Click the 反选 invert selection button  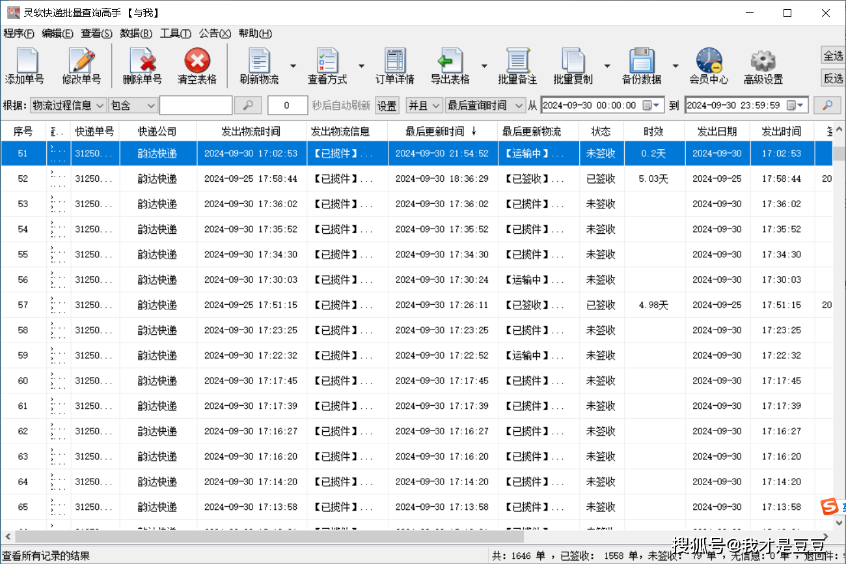(833, 78)
